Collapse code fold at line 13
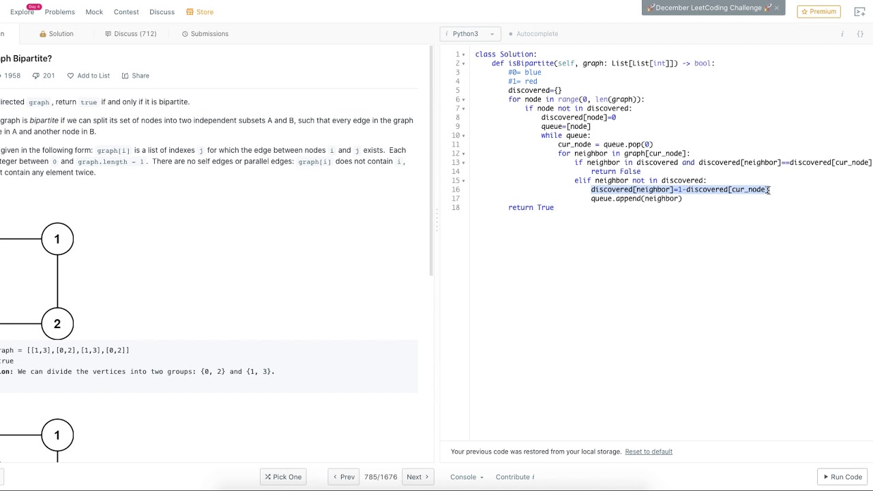 (464, 163)
